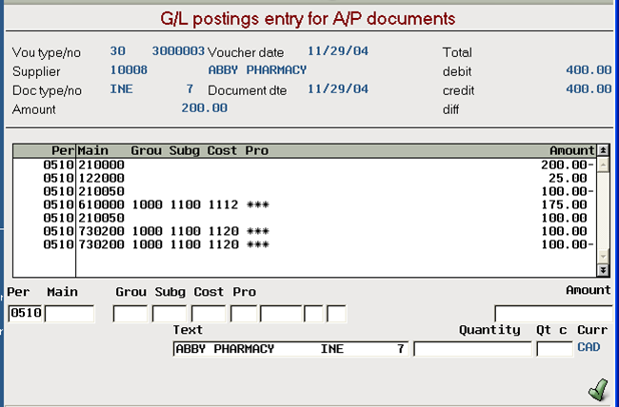619x407 pixels.
Task: Click the Pro input field
Action: click(244, 314)
